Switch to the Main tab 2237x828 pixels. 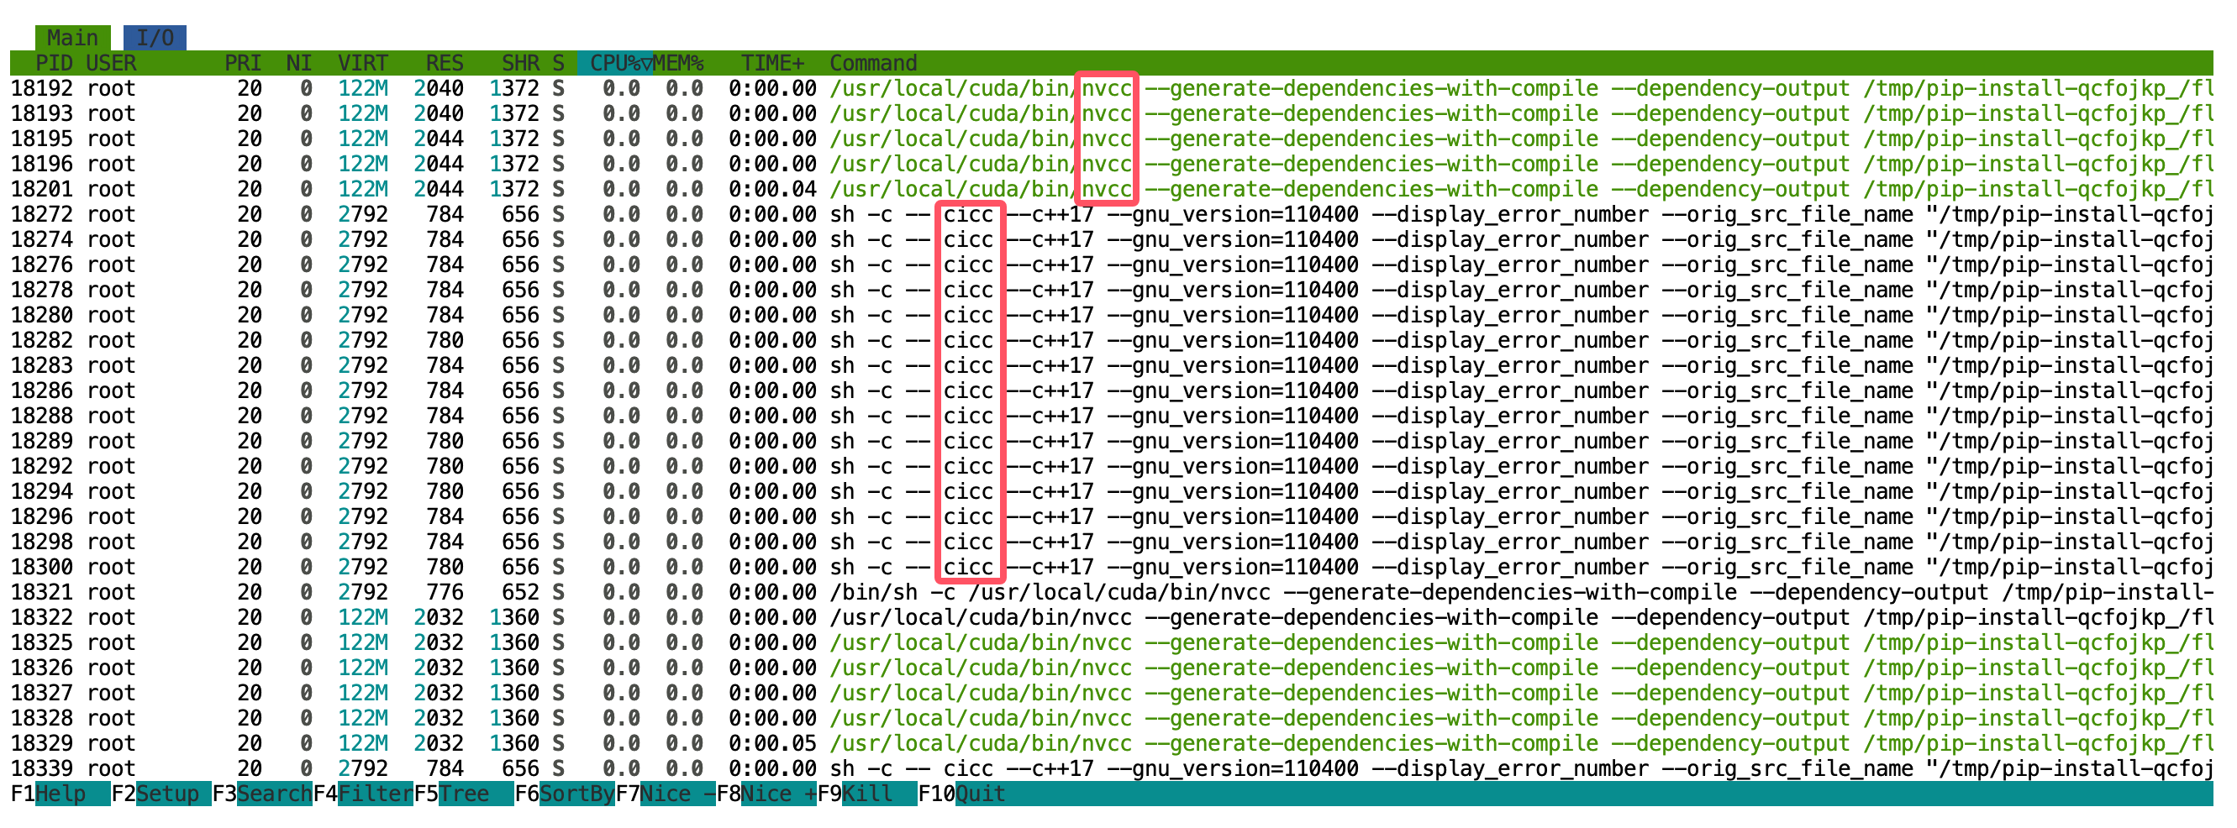coord(74,36)
